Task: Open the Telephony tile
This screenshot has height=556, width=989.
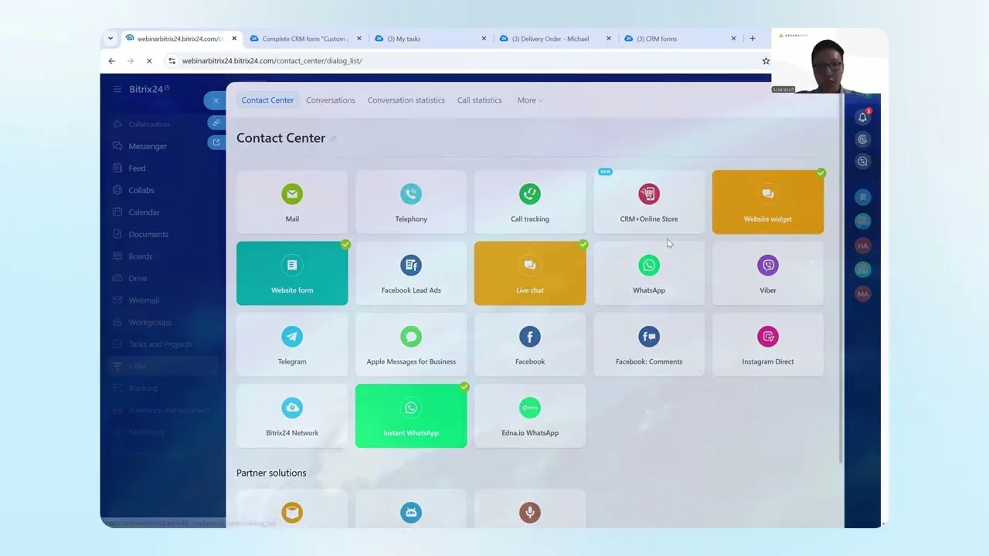Action: click(x=411, y=202)
